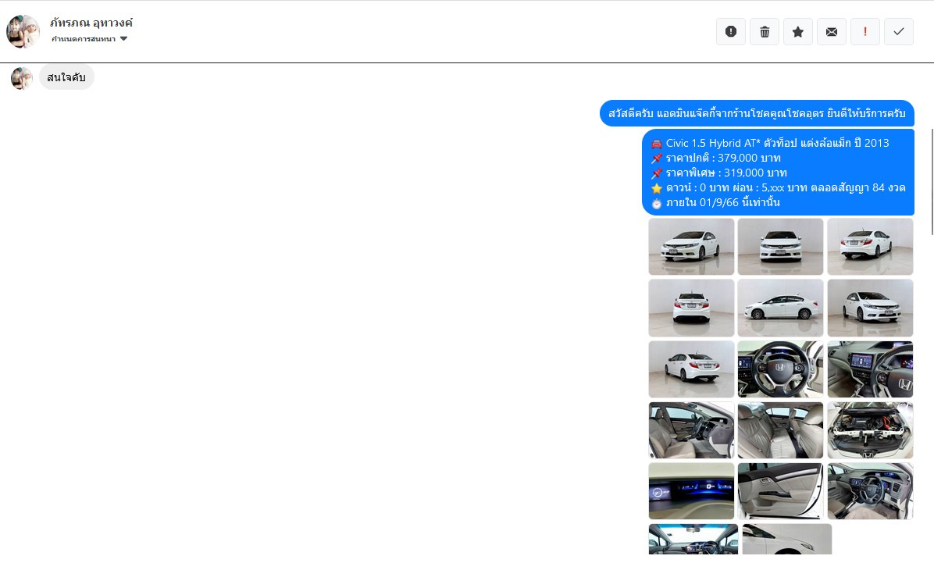The height and width of the screenshot is (563, 934).
Task: Click the chat vertical scrollbar
Action: click(x=932, y=182)
